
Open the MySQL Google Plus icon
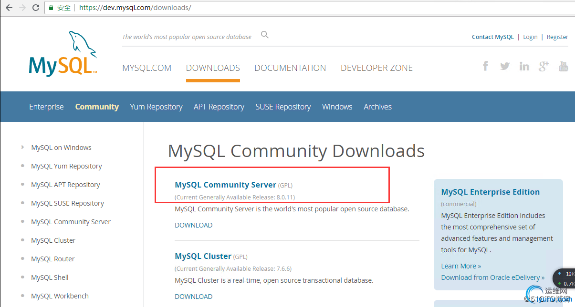[544, 66]
